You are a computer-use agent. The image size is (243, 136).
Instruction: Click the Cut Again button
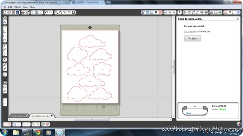pos(193,39)
